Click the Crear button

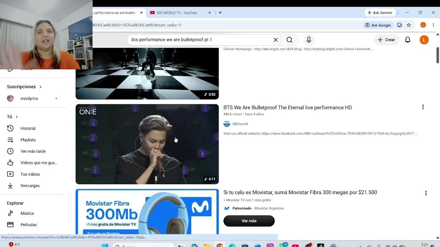pos(386,40)
